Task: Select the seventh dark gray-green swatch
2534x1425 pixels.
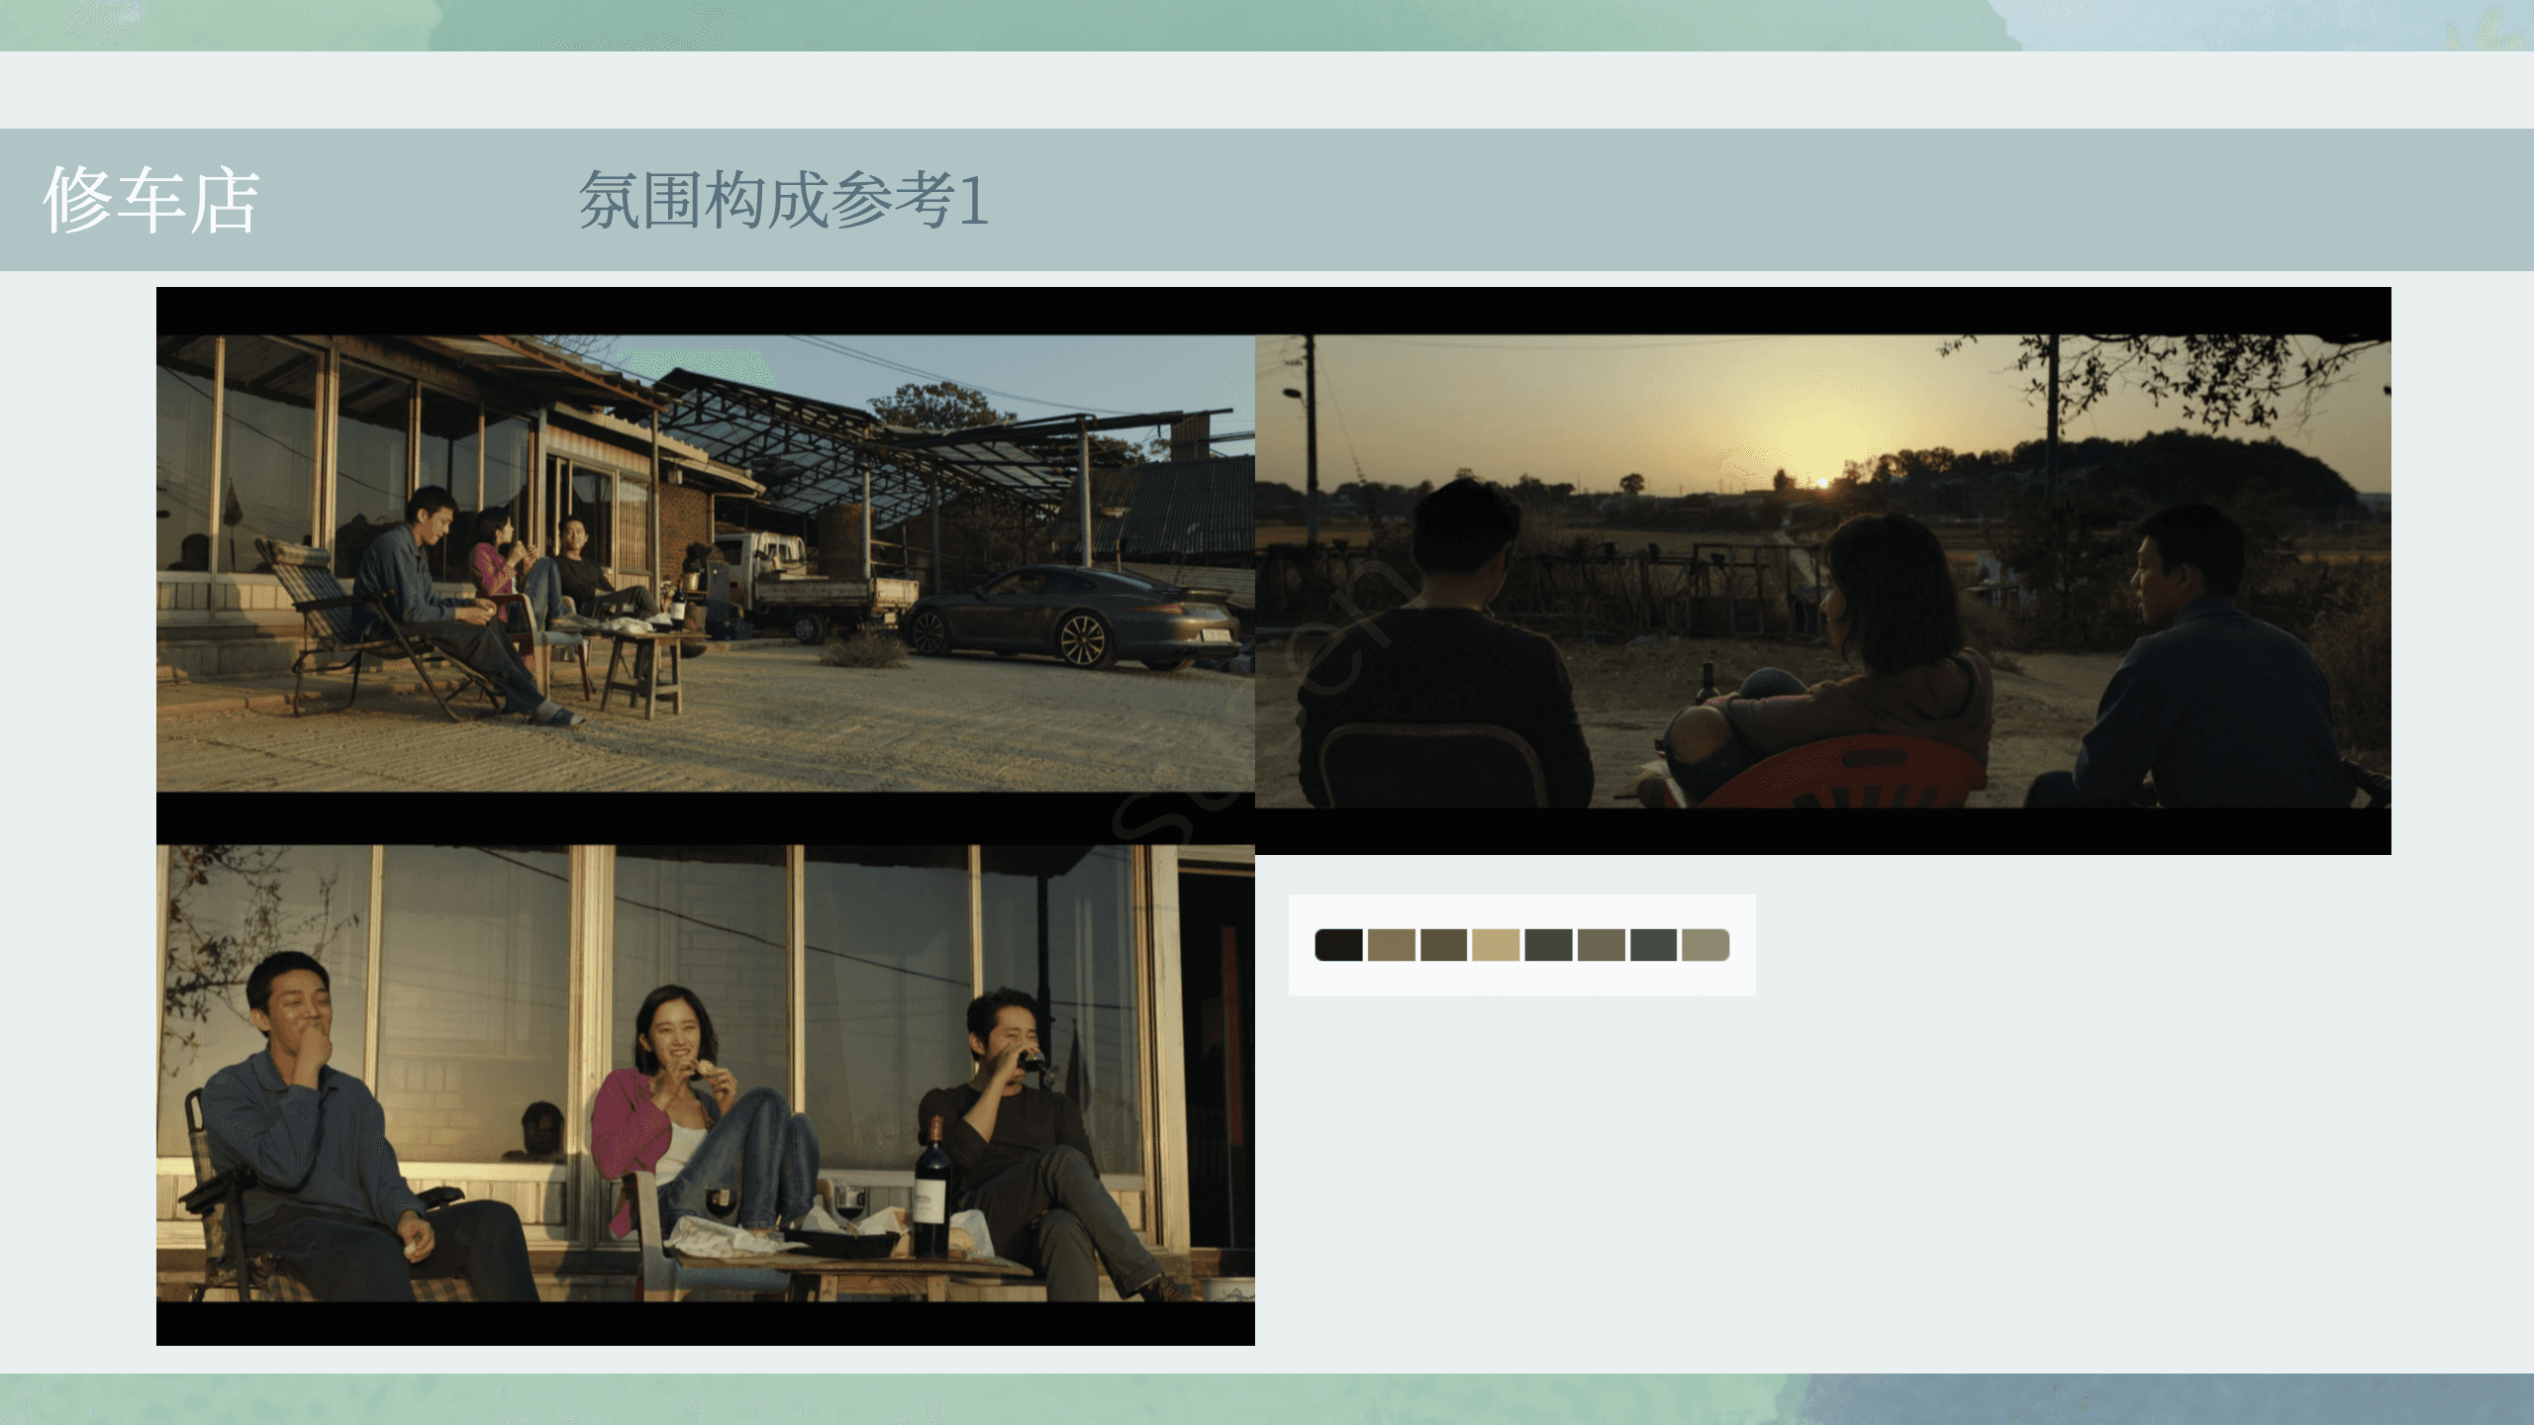Action: (1653, 945)
